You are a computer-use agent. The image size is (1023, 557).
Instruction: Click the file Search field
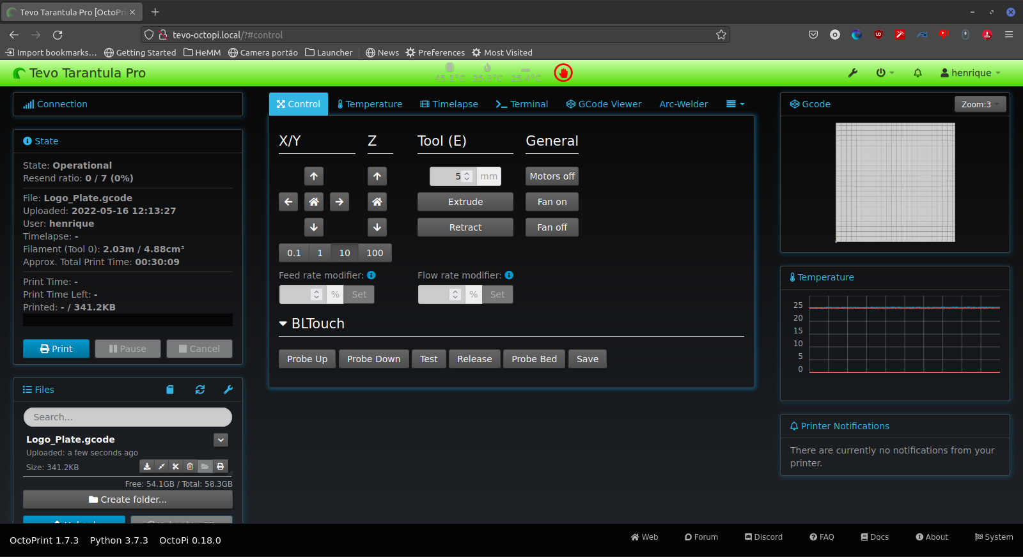[128, 417]
